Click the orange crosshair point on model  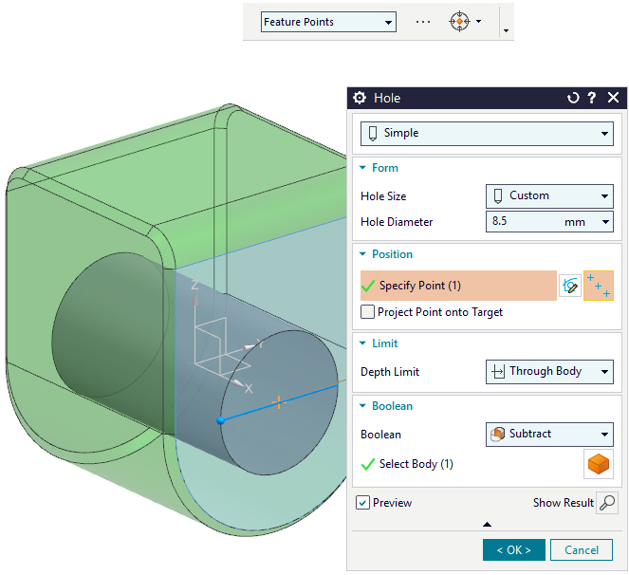click(278, 402)
